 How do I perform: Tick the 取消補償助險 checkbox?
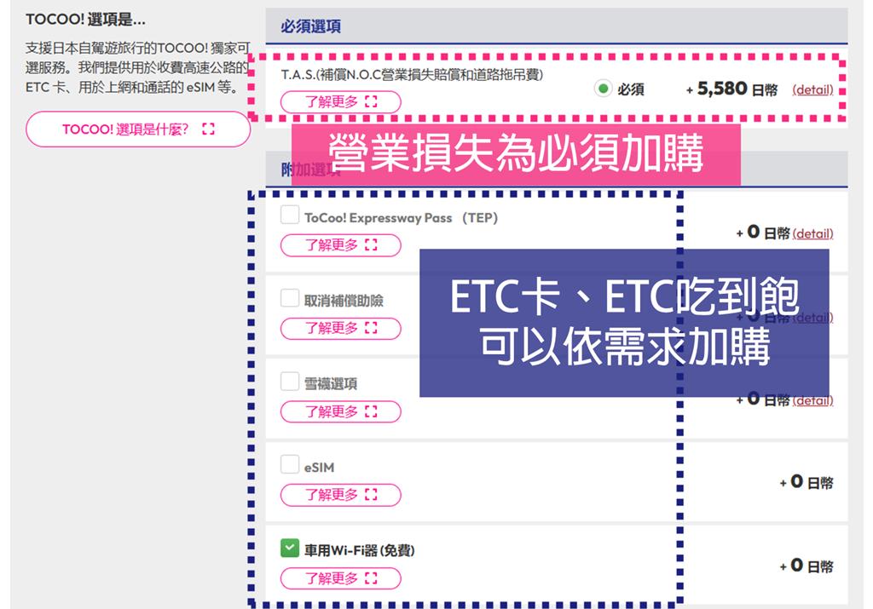(290, 298)
